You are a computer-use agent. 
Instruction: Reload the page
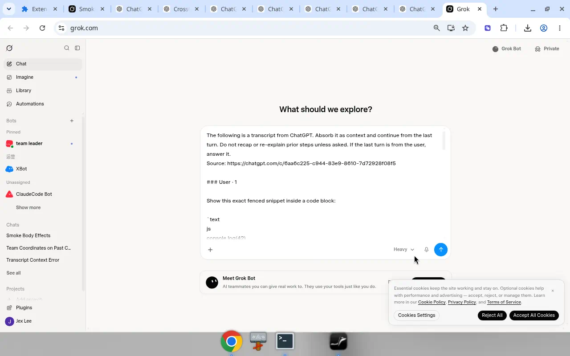(42, 28)
